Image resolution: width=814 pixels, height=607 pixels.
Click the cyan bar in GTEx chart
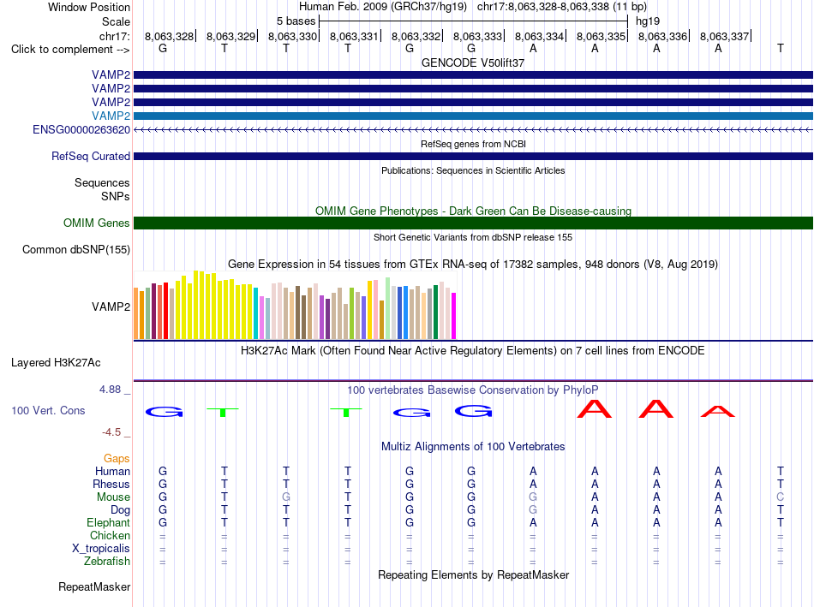coord(256,313)
